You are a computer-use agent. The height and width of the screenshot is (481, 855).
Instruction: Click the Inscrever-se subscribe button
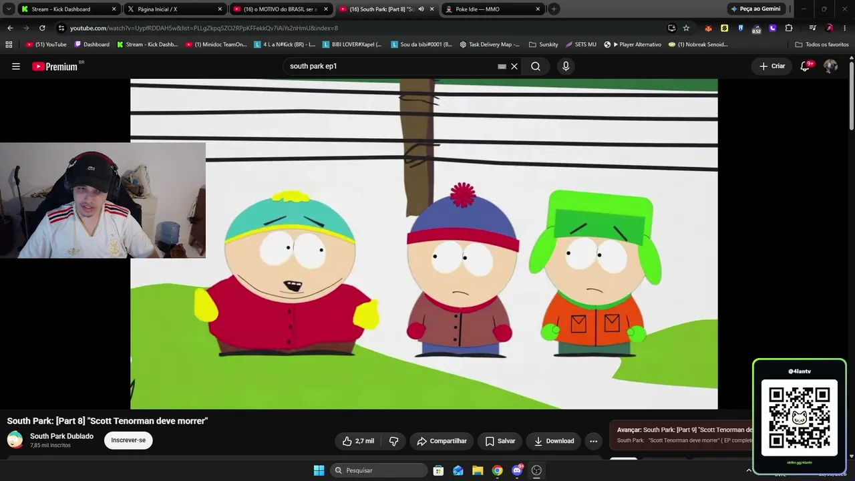tap(128, 440)
